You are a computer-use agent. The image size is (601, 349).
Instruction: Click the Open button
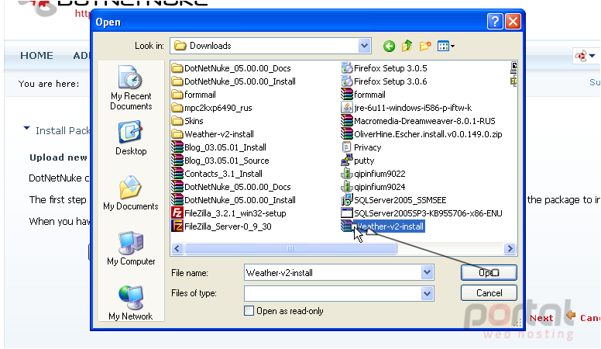tap(489, 272)
